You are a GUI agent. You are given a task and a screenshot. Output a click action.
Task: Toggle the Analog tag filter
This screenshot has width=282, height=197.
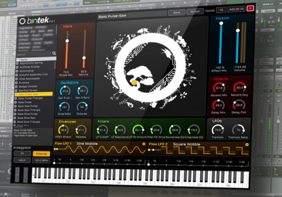pos(23,32)
